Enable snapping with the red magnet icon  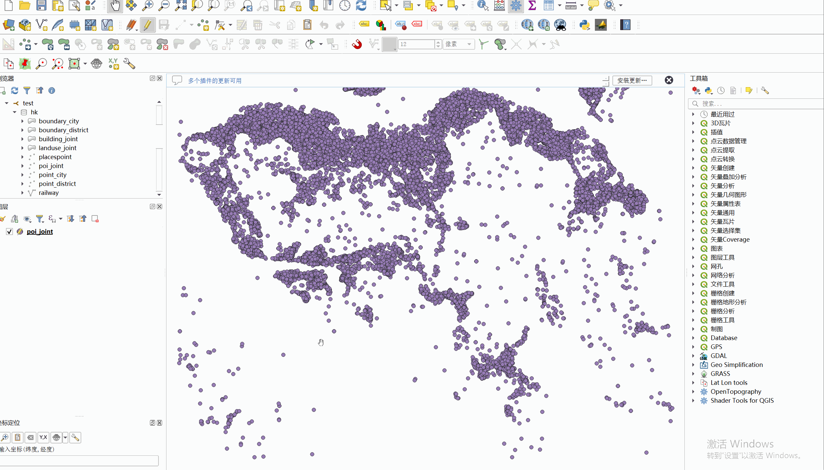tap(357, 44)
